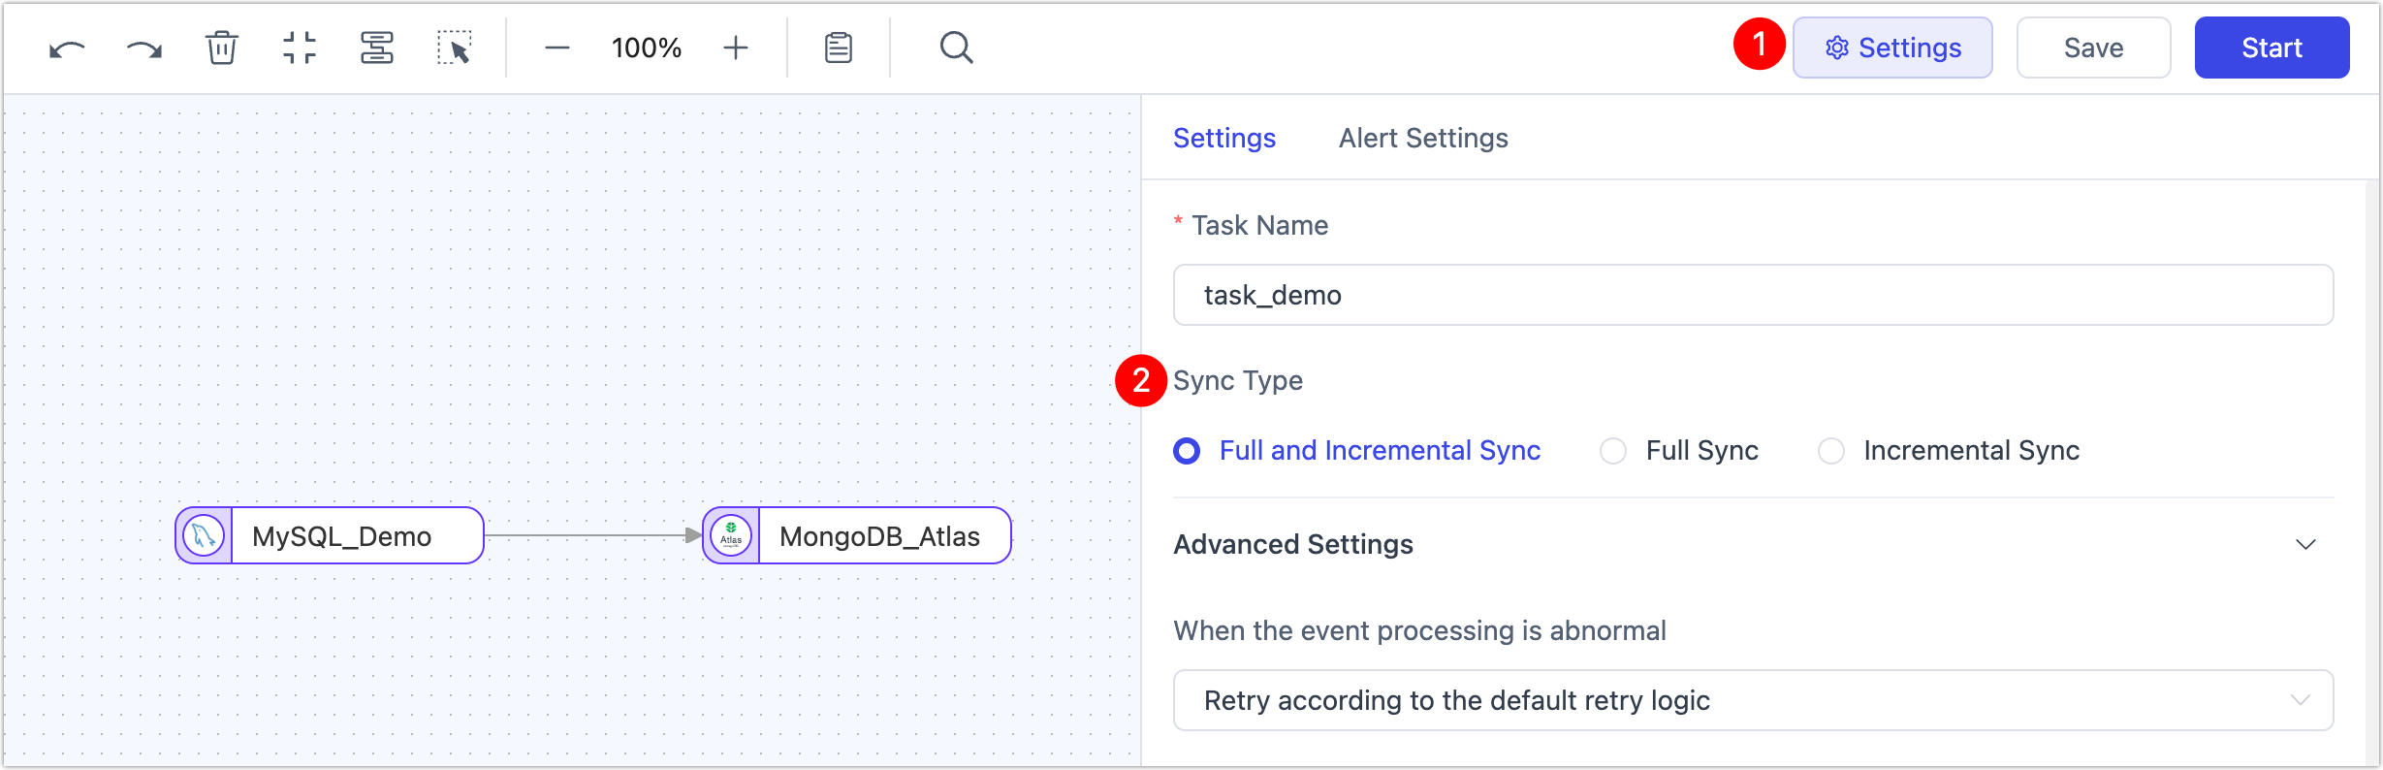Click the auto layout icon

[x=377, y=48]
